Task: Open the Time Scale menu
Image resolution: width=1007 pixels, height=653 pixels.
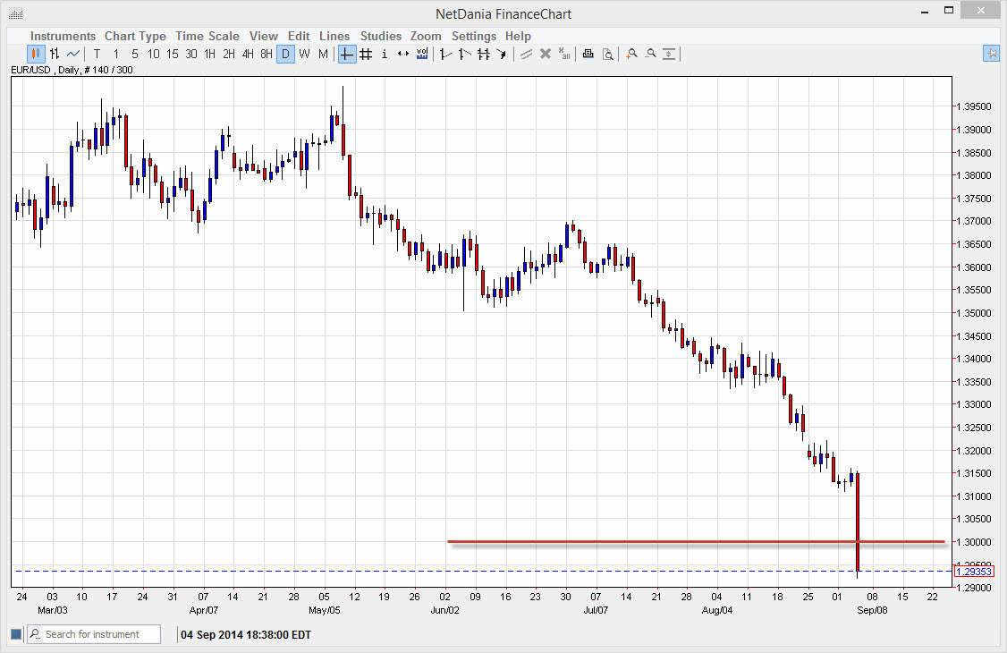Action: click(x=207, y=36)
